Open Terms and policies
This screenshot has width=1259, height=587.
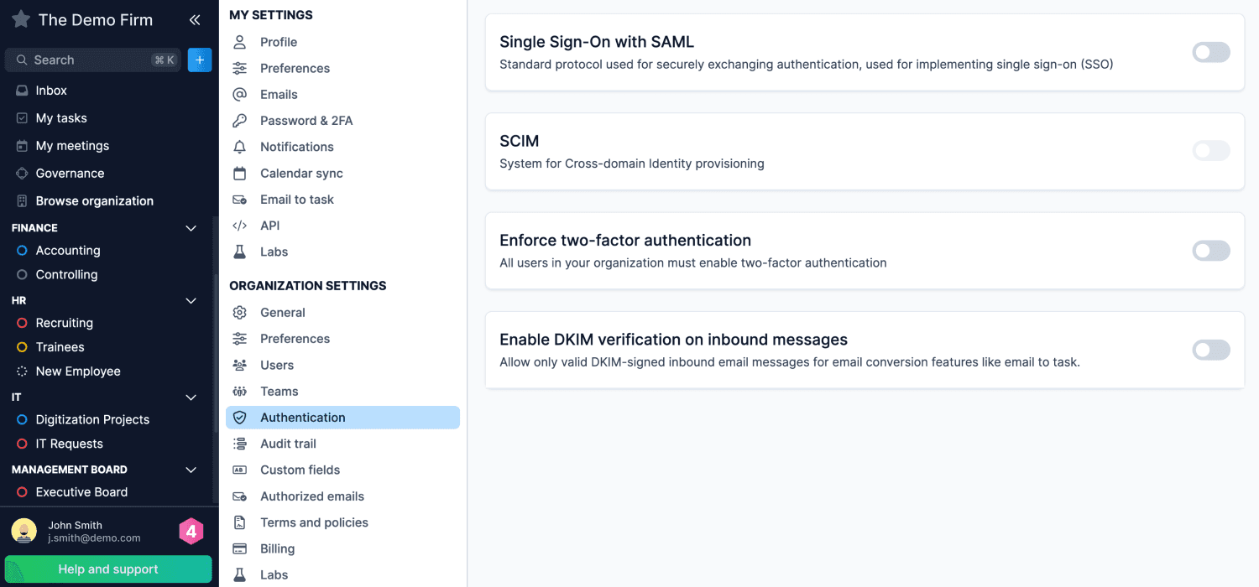(314, 522)
